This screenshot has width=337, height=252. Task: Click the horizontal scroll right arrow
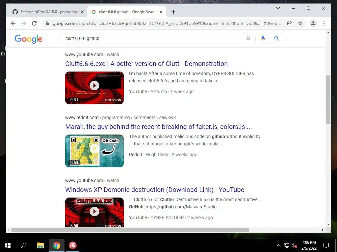point(323,230)
